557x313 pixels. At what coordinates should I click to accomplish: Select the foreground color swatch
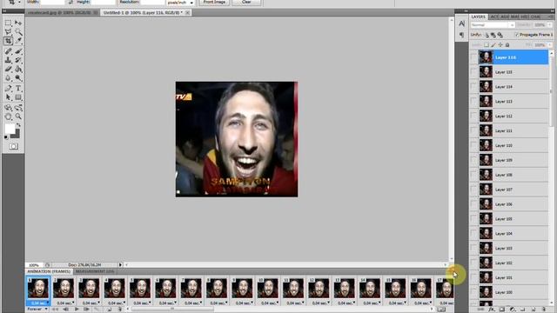(10, 129)
